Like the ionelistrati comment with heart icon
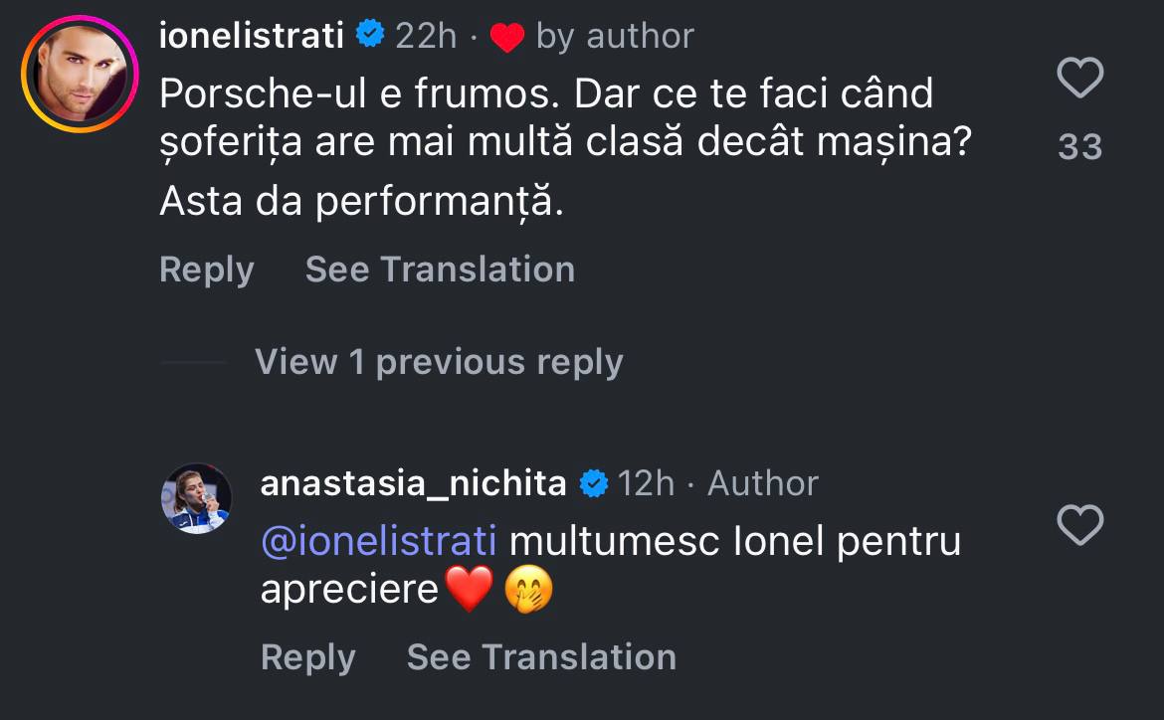 1079,79
